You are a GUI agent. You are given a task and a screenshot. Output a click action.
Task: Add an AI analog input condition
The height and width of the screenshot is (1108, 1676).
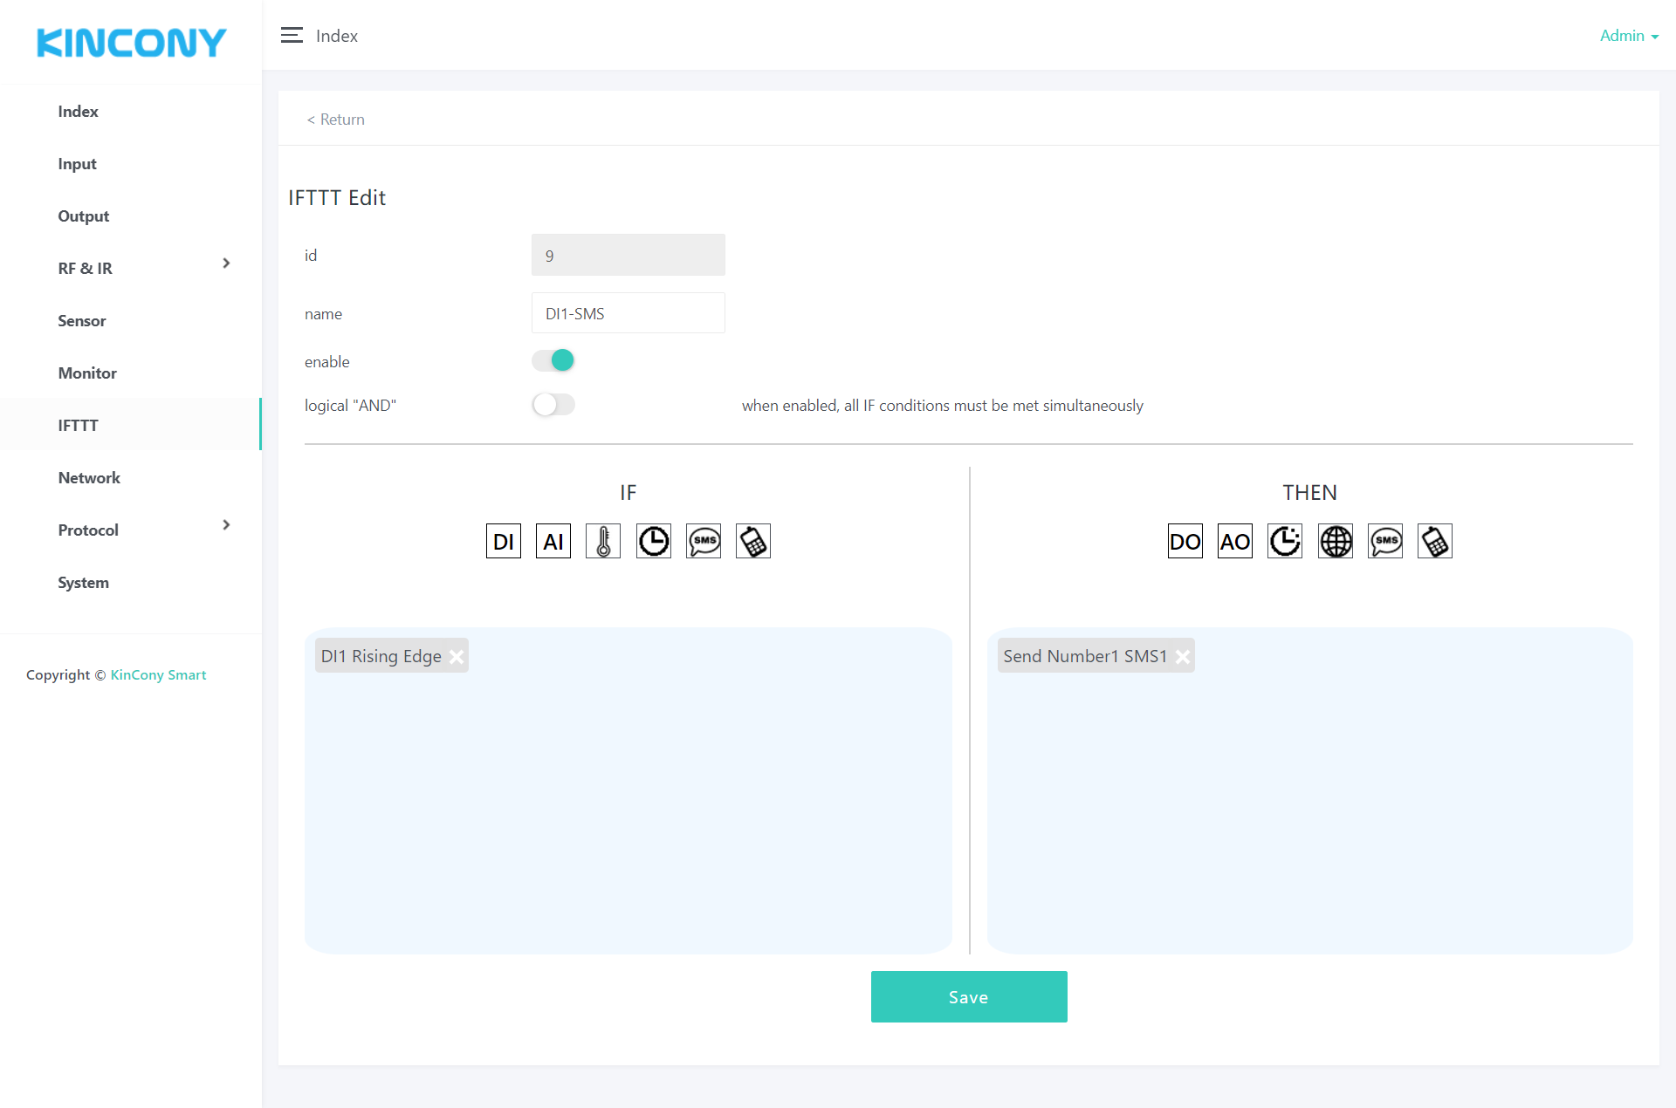(x=553, y=541)
